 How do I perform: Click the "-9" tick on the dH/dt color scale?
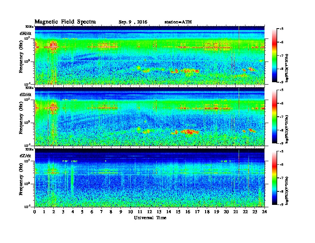pyautogui.click(x=282, y=82)
